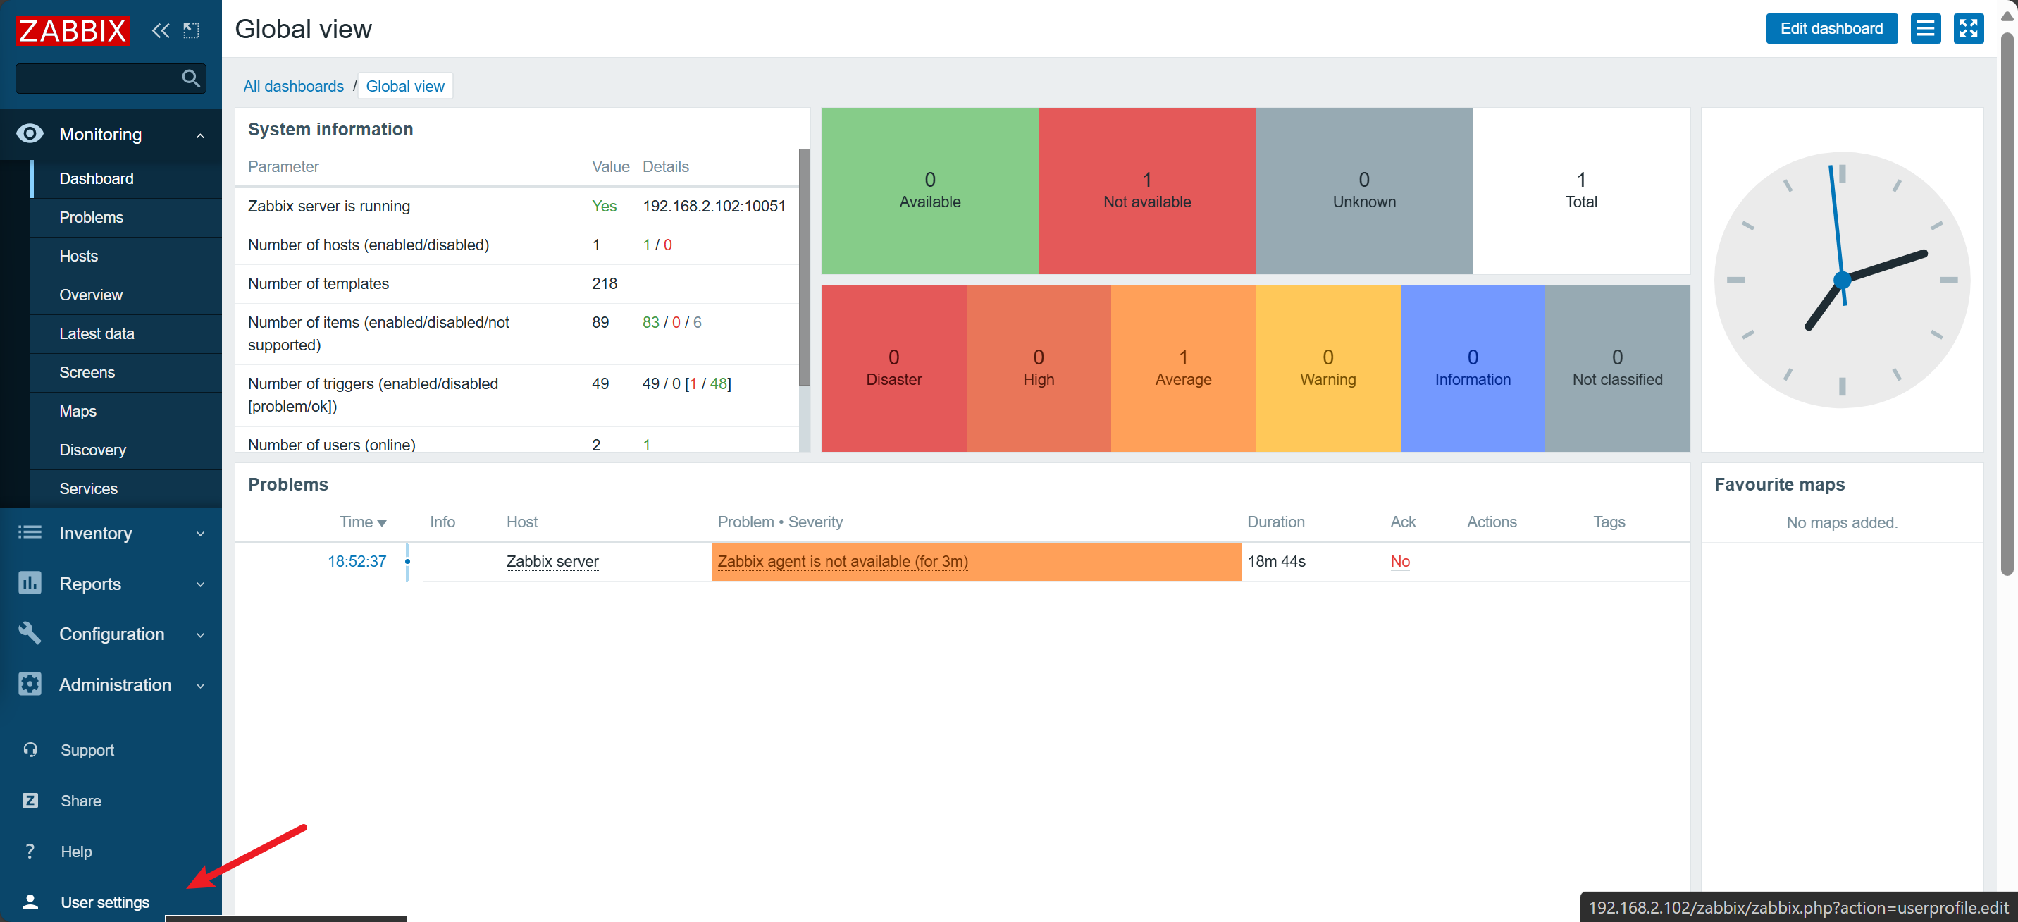The width and height of the screenshot is (2018, 922).
Task: Open Hosts in Monitoring menu
Action: click(126, 257)
